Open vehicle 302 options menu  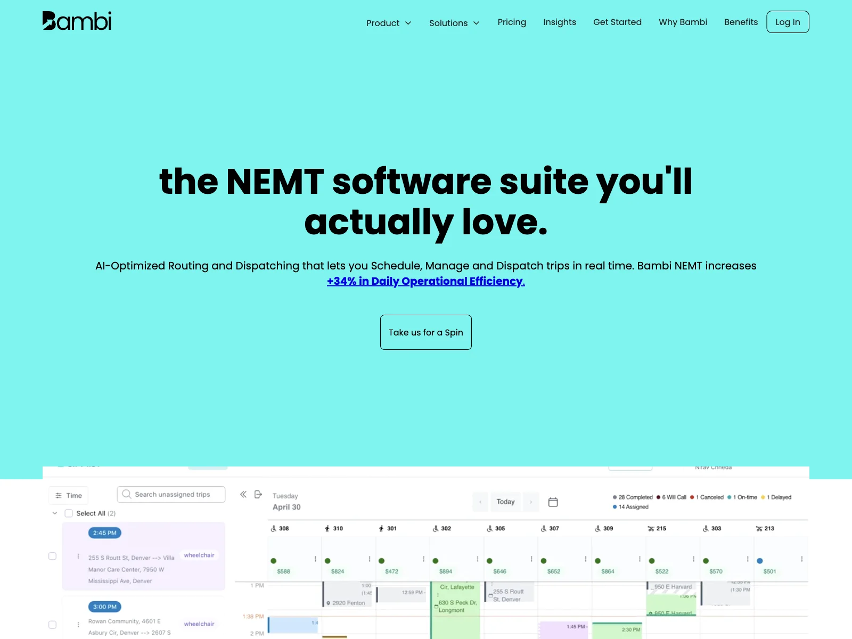pyautogui.click(x=478, y=559)
